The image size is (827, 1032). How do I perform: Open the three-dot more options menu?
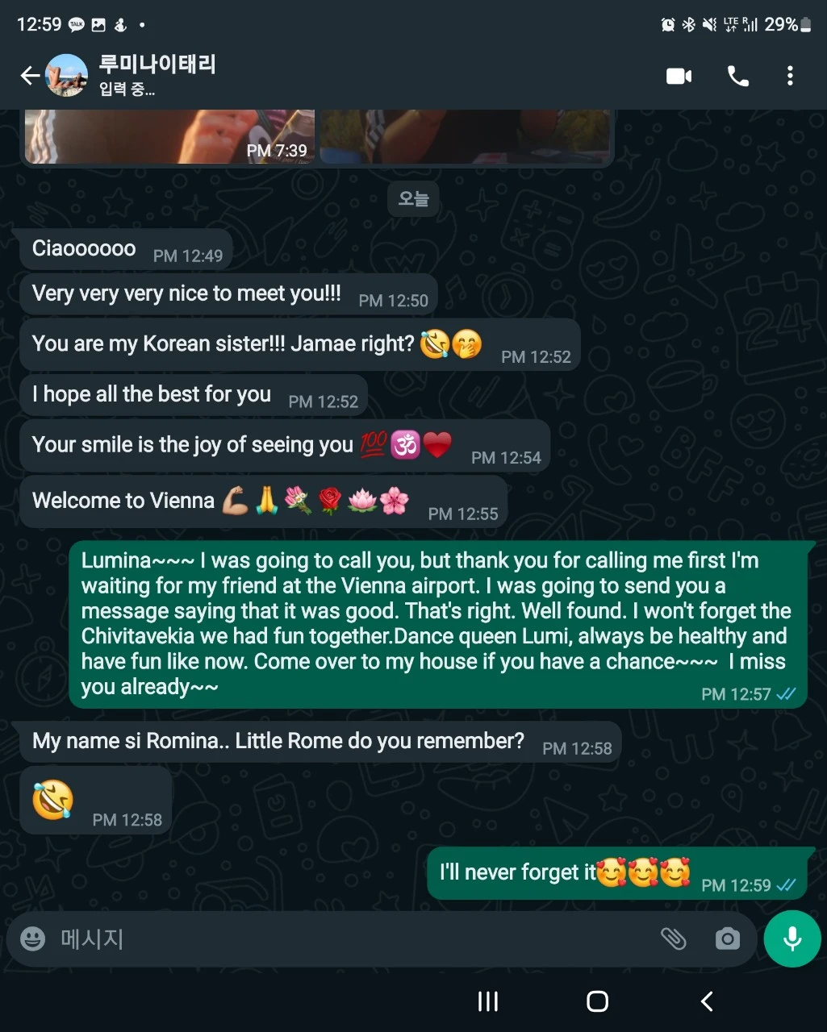tap(790, 76)
